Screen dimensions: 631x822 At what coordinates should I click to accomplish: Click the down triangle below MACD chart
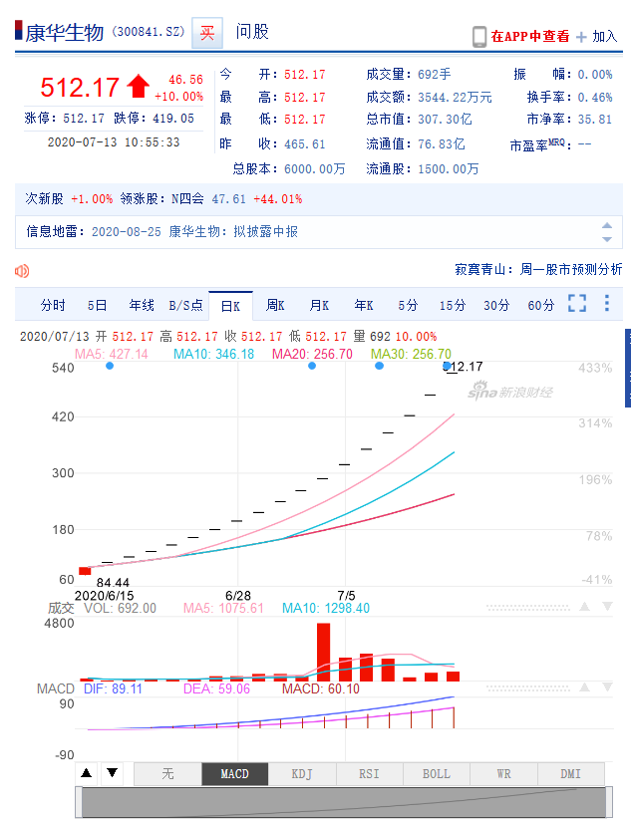point(112,773)
